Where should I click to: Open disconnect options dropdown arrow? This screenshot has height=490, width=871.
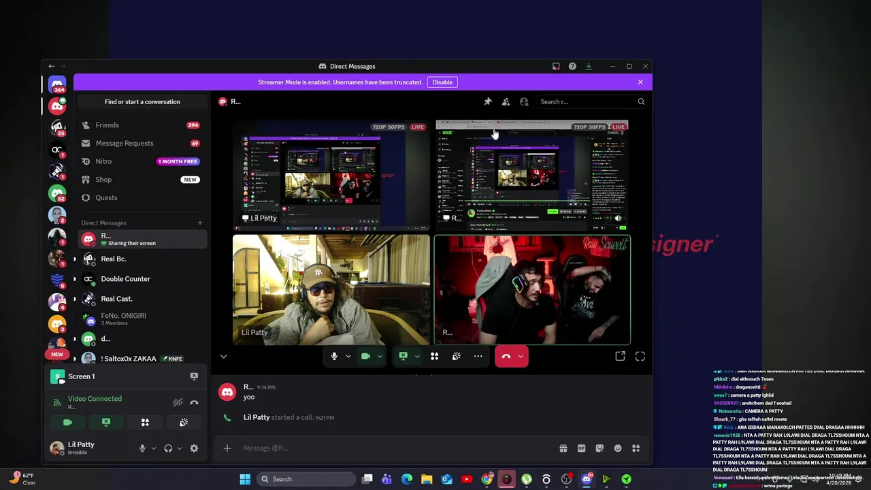(521, 356)
